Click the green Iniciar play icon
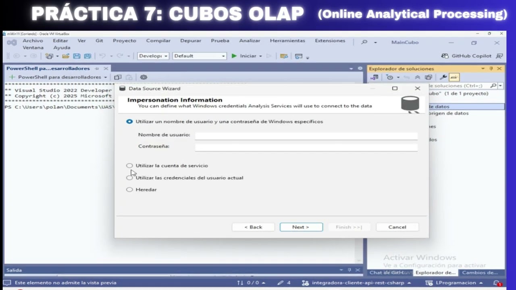This screenshot has width=516, height=290. click(x=234, y=56)
